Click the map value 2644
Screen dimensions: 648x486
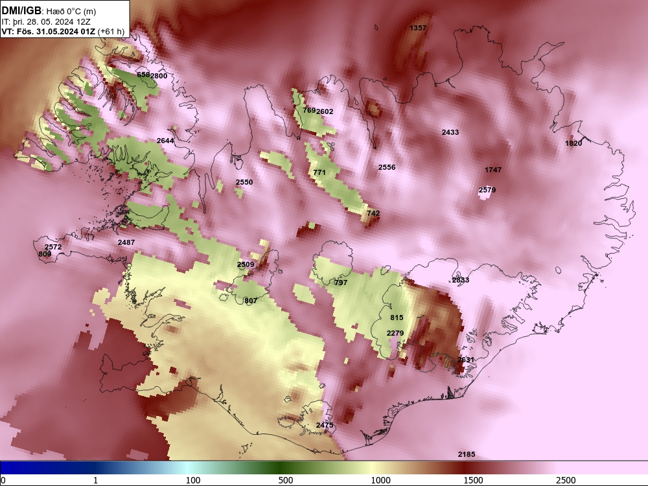click(165, 141)
